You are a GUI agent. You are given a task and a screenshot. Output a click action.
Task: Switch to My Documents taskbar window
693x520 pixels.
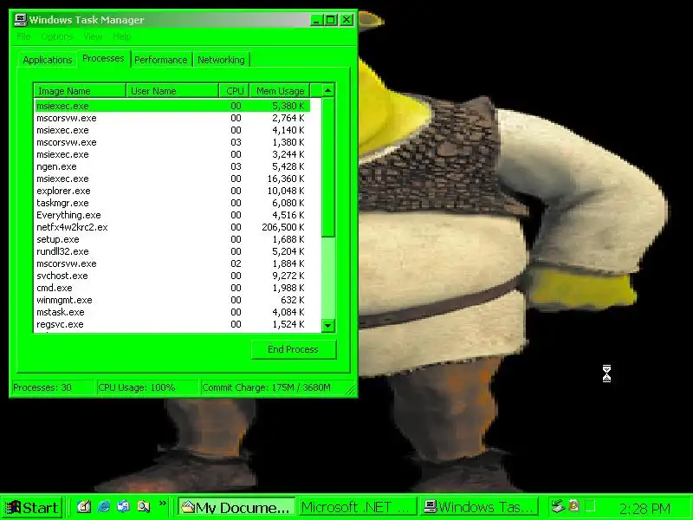pos(236,507)
